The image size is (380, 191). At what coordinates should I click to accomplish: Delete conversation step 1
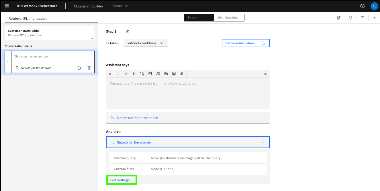point(89,68)
